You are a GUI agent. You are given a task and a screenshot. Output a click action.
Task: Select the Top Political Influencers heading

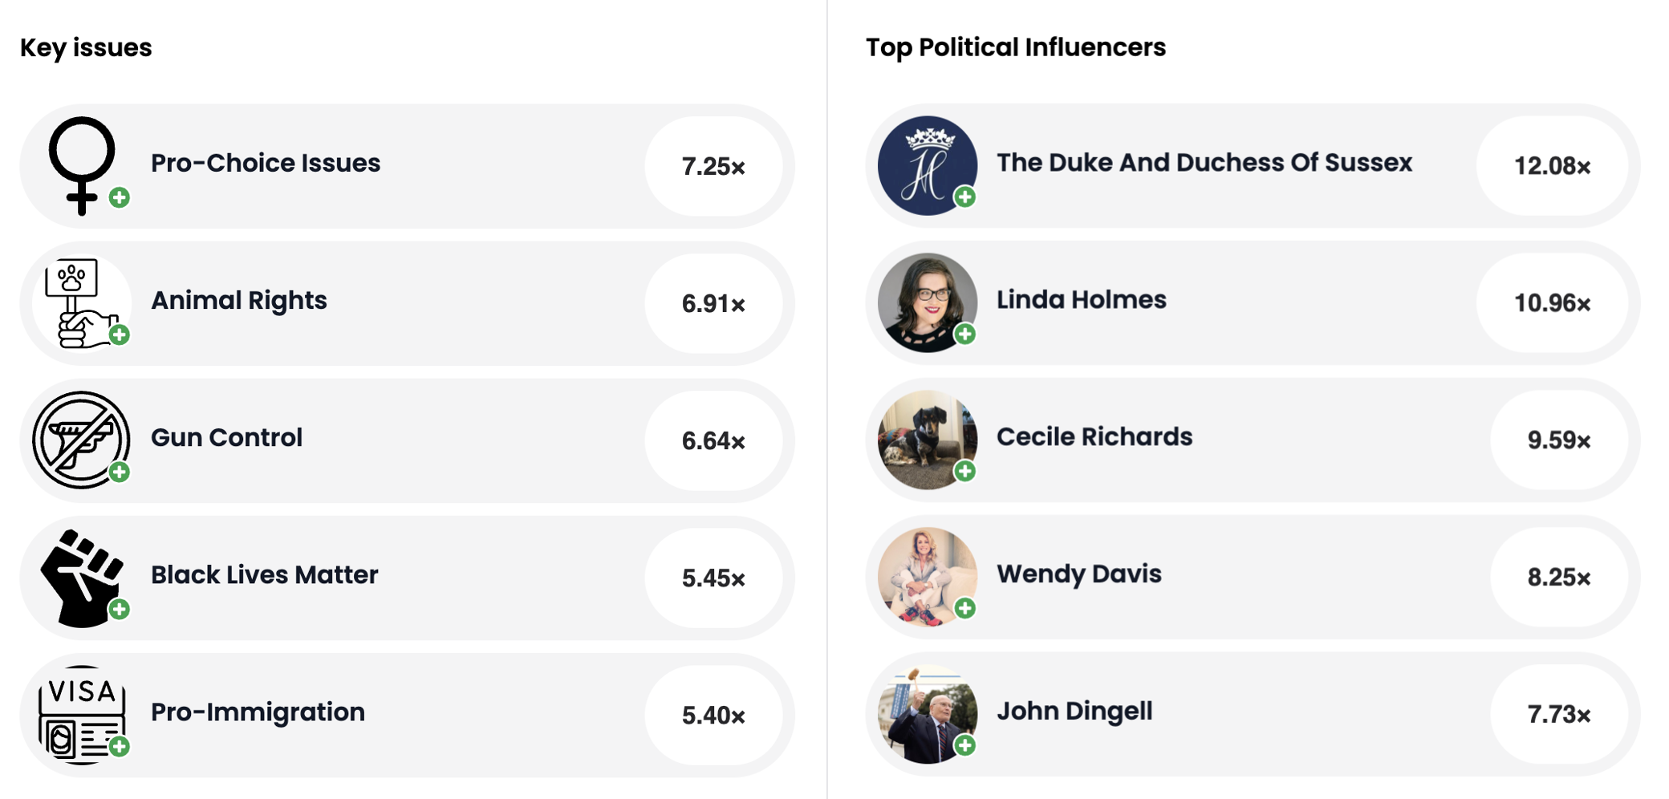click(x=1016, y=47)
